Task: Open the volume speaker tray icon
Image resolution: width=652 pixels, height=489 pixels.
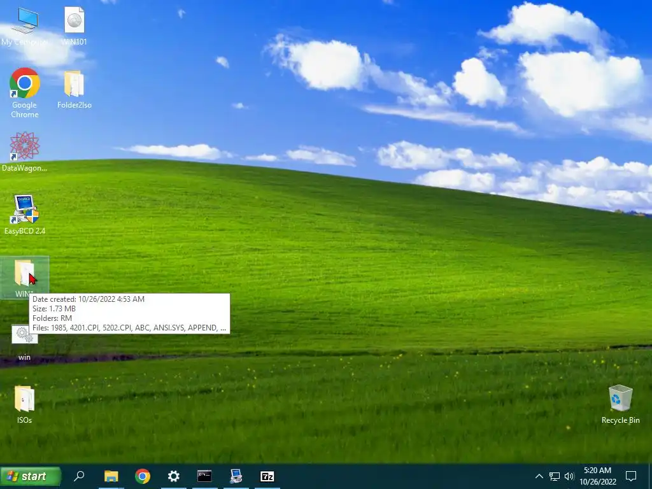Action: tap(569, 476)
